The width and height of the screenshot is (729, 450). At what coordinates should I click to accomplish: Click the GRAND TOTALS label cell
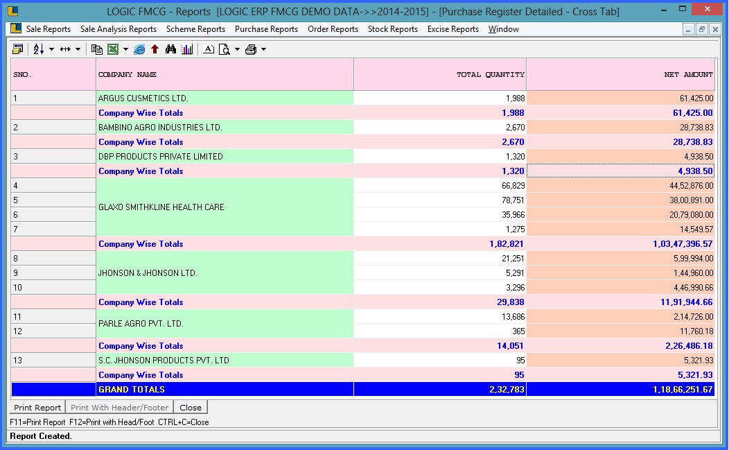(x=225, y=390)
